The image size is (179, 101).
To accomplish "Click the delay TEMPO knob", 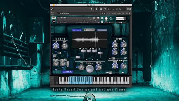I will [x=115, y=66].
